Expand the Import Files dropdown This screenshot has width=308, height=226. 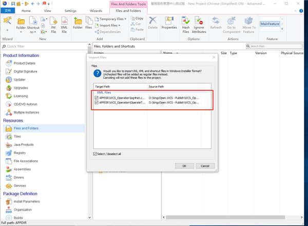[x=108, y=25]
